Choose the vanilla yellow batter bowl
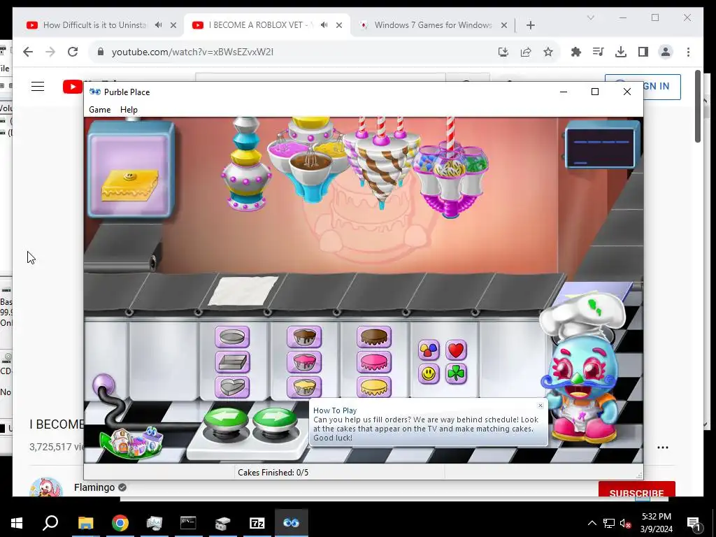This screenshot has width=716, height=537. click(304, 387)
